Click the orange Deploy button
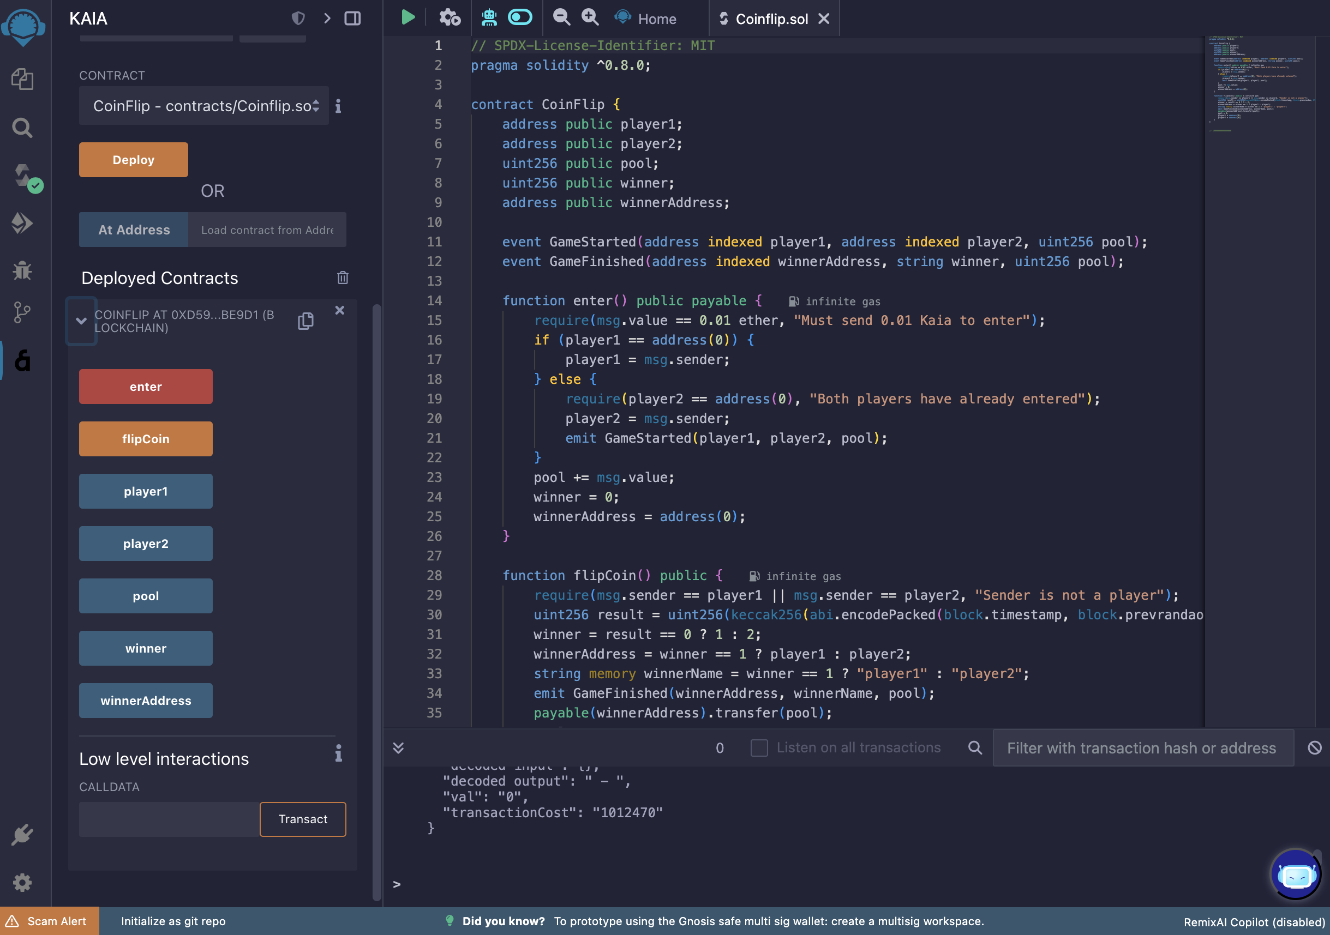The height and width of the screenshot is (935, 1330). click(x=133, y=160)
